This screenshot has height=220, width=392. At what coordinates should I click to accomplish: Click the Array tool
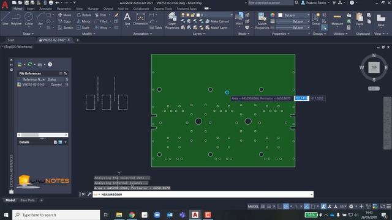point(101,28)
